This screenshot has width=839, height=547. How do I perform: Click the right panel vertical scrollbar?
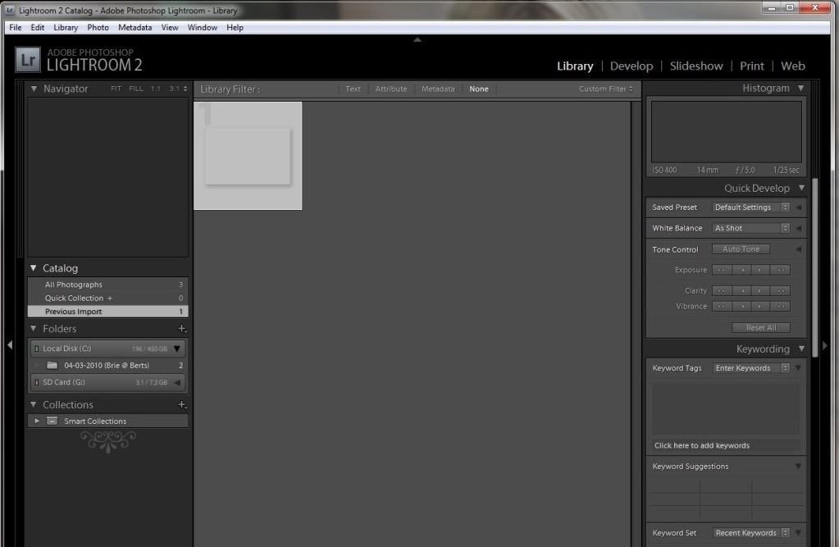[815, 267]
